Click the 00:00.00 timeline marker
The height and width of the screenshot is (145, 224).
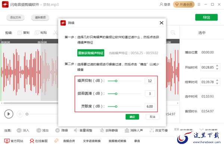click(6, 42)
